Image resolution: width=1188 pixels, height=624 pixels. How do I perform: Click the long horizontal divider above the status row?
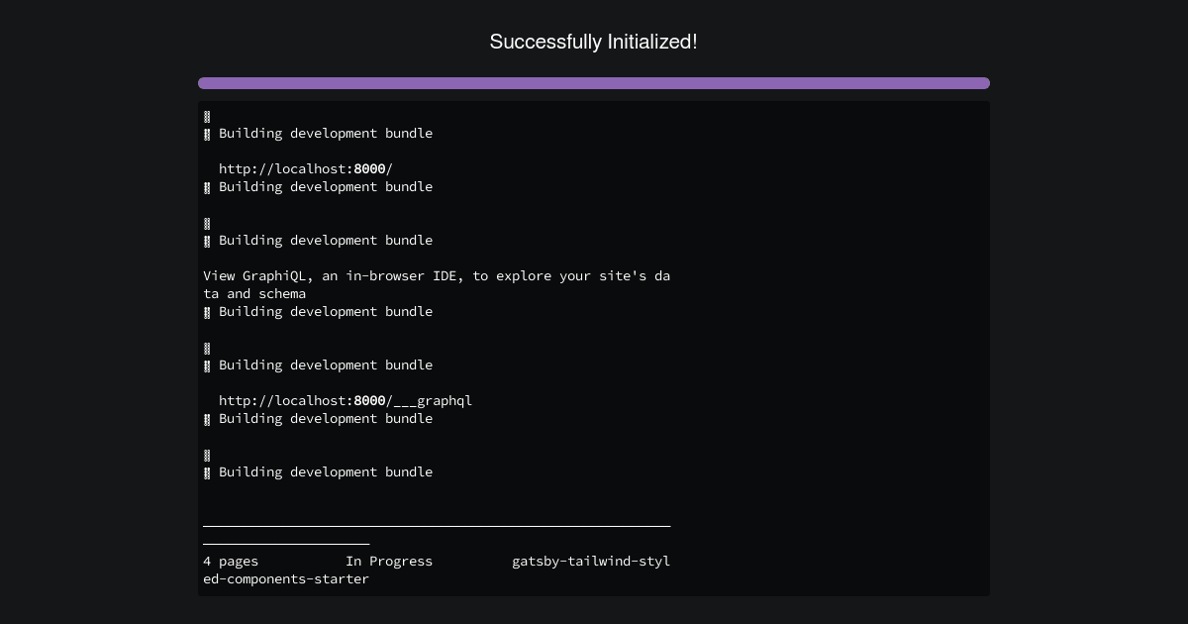(x=437, y=525)
